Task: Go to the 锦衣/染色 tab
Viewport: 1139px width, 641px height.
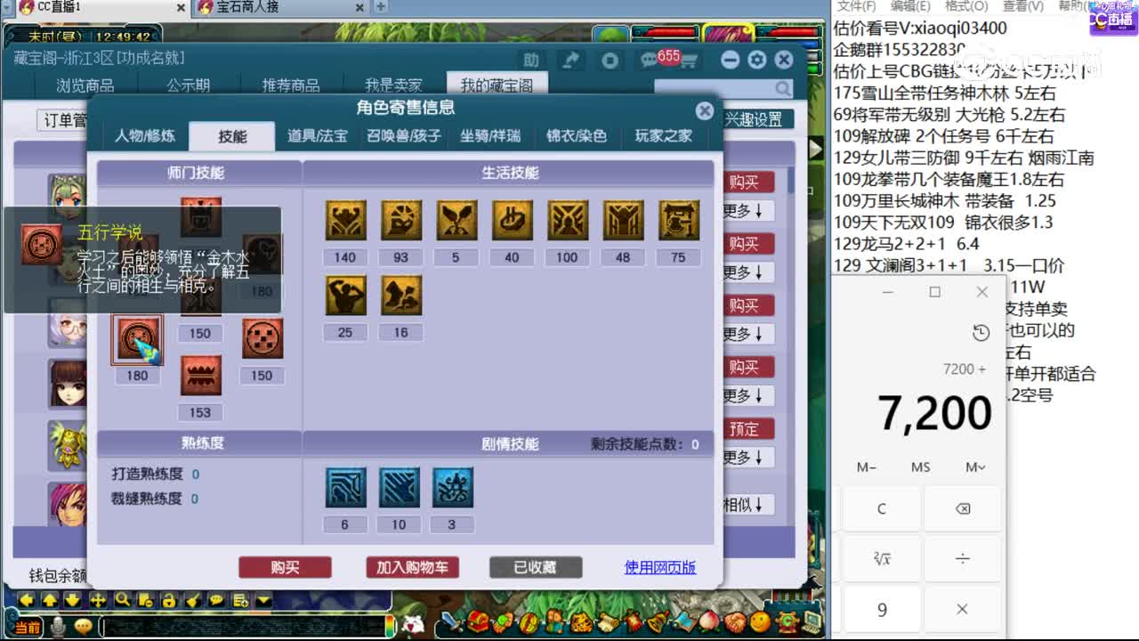Action: 577,136
